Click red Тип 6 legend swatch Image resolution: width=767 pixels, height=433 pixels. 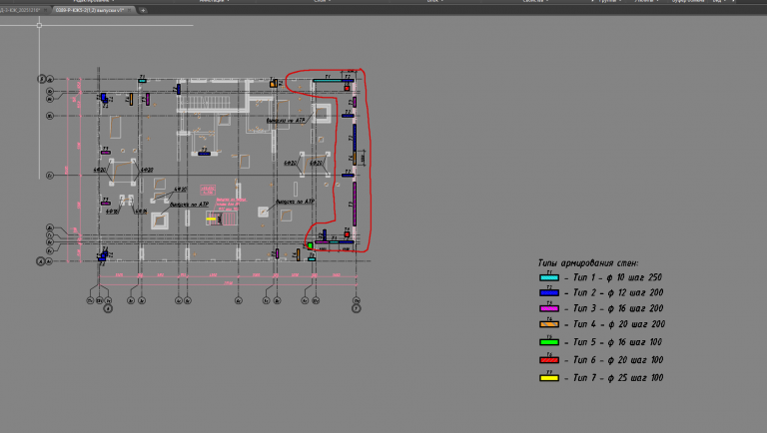tap(548, 360)
